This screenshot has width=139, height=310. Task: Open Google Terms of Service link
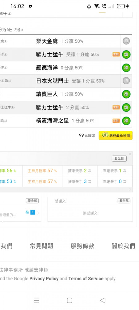pos(86,279)
